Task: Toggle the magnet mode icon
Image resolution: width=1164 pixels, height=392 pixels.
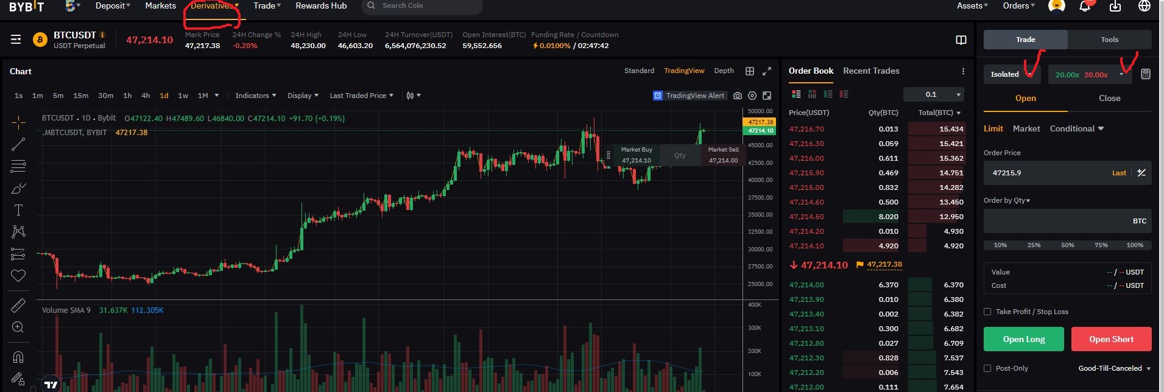Action: (18, 357)
